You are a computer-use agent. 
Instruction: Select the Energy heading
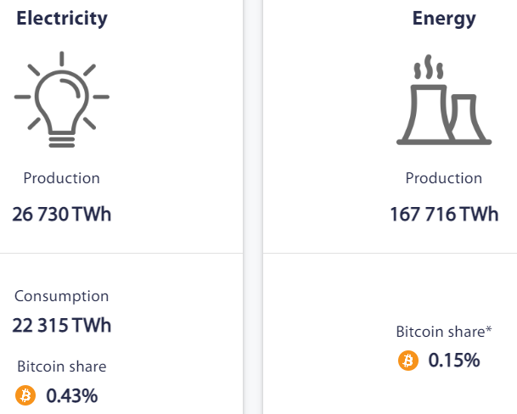tap(443, 19)
